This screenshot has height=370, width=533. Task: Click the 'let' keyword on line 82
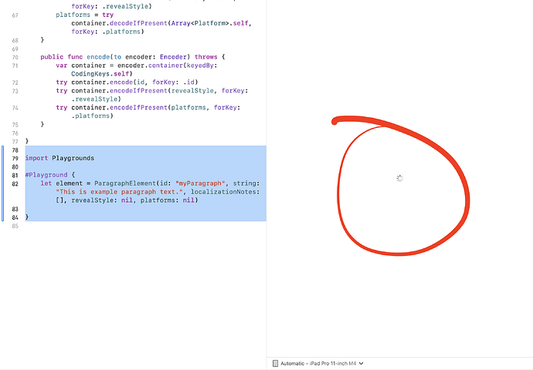tap(46, 183)
